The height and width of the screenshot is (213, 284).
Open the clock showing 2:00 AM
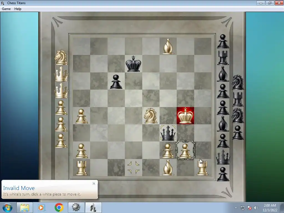[x=270, y=208]
